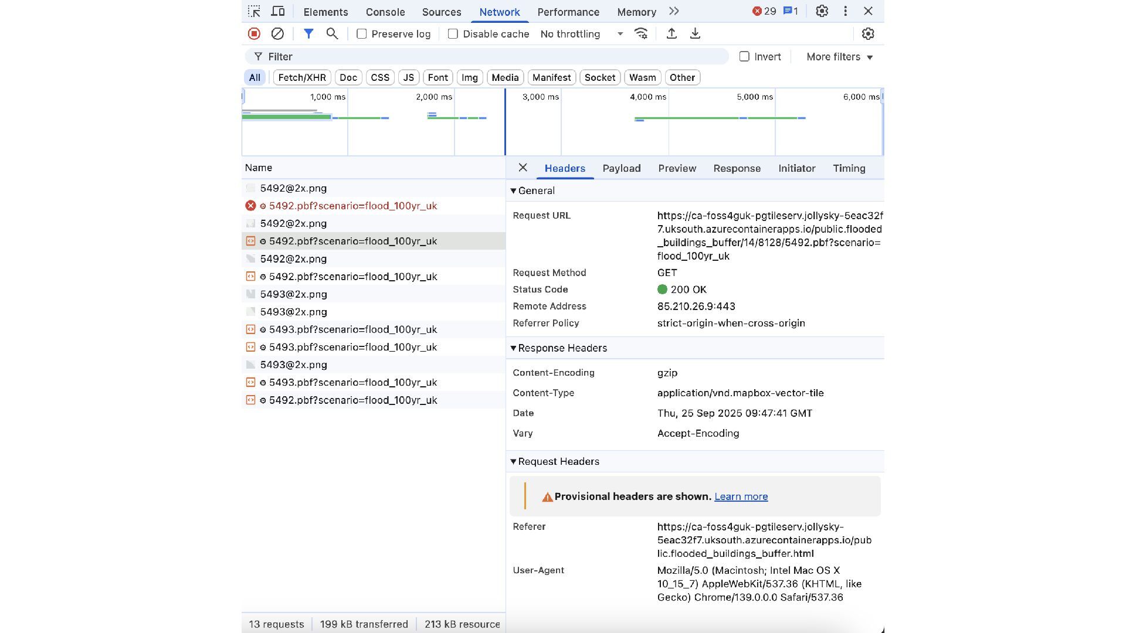
Task: Select the Fetch/XHR filter button
Action: click(x=302, y=77)
